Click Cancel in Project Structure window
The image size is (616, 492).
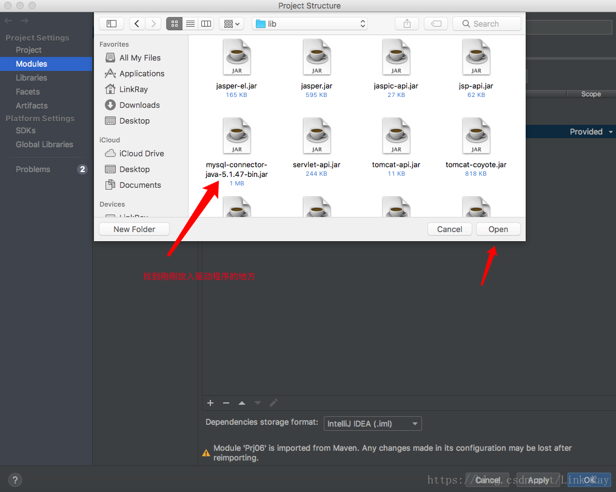487,480
